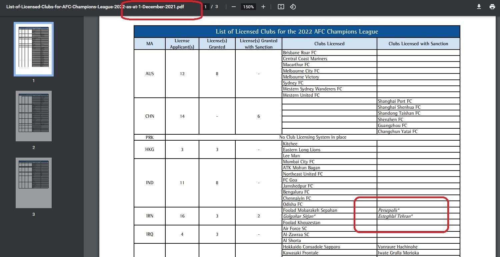
Task: Select the page number input field
Action: [x=206, y=7]
